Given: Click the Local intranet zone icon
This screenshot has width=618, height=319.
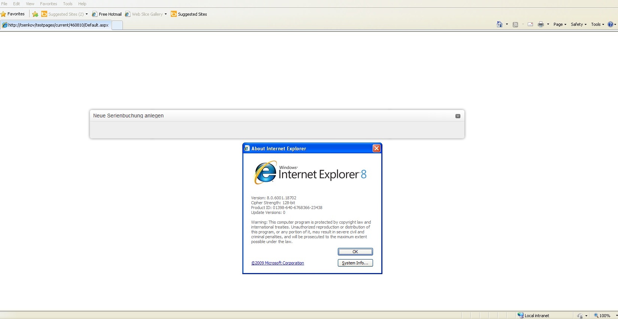Looking at the screenshot, I should [521, 315].
